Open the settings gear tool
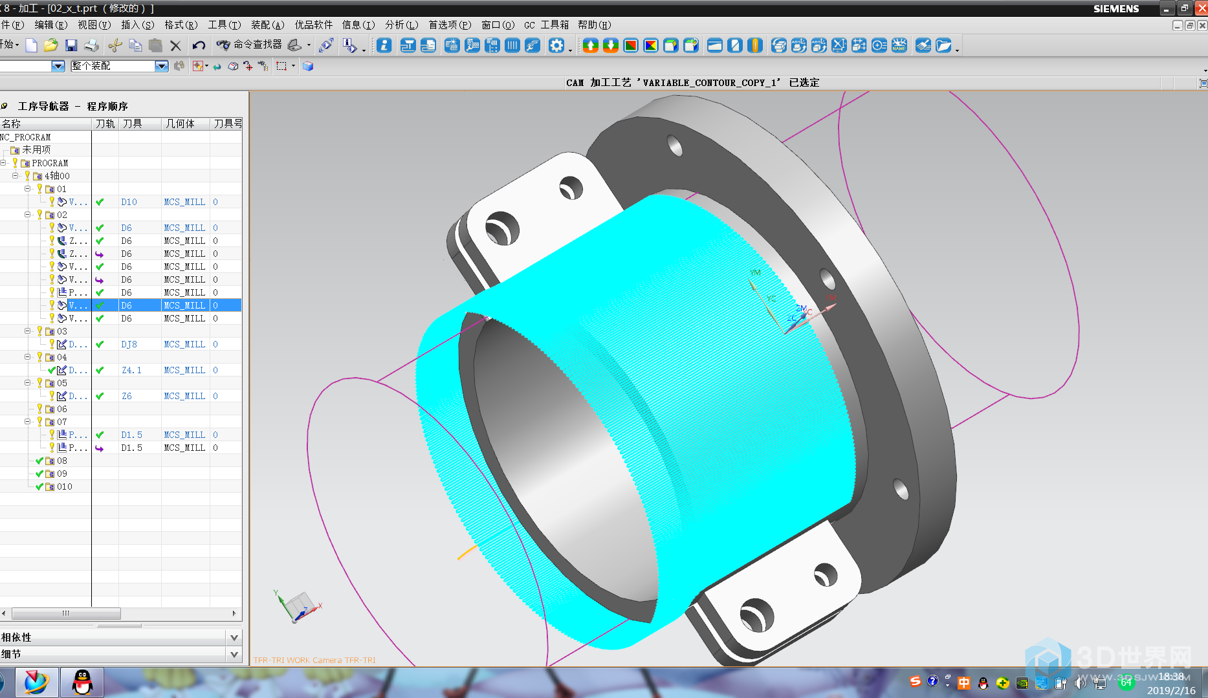 556,45
